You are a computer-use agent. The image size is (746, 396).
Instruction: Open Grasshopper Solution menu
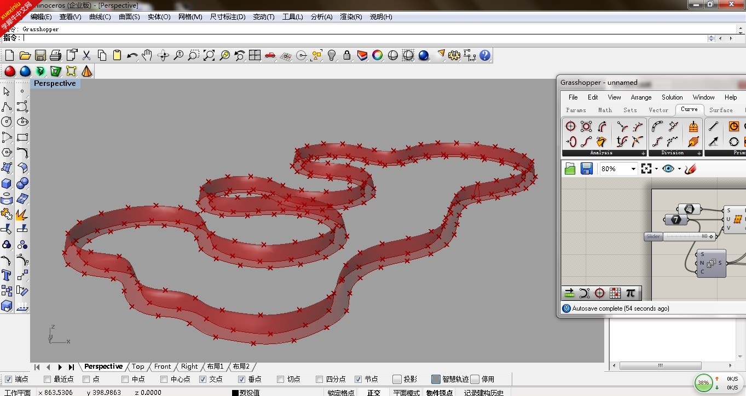point(672,97)
